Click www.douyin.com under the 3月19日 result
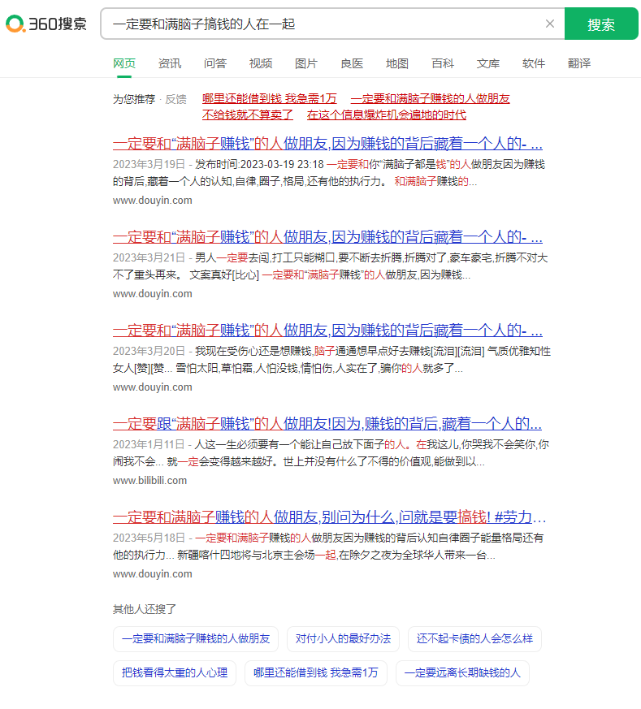Image resolution: width=641 pixels, height=709 pixels. 153,201
